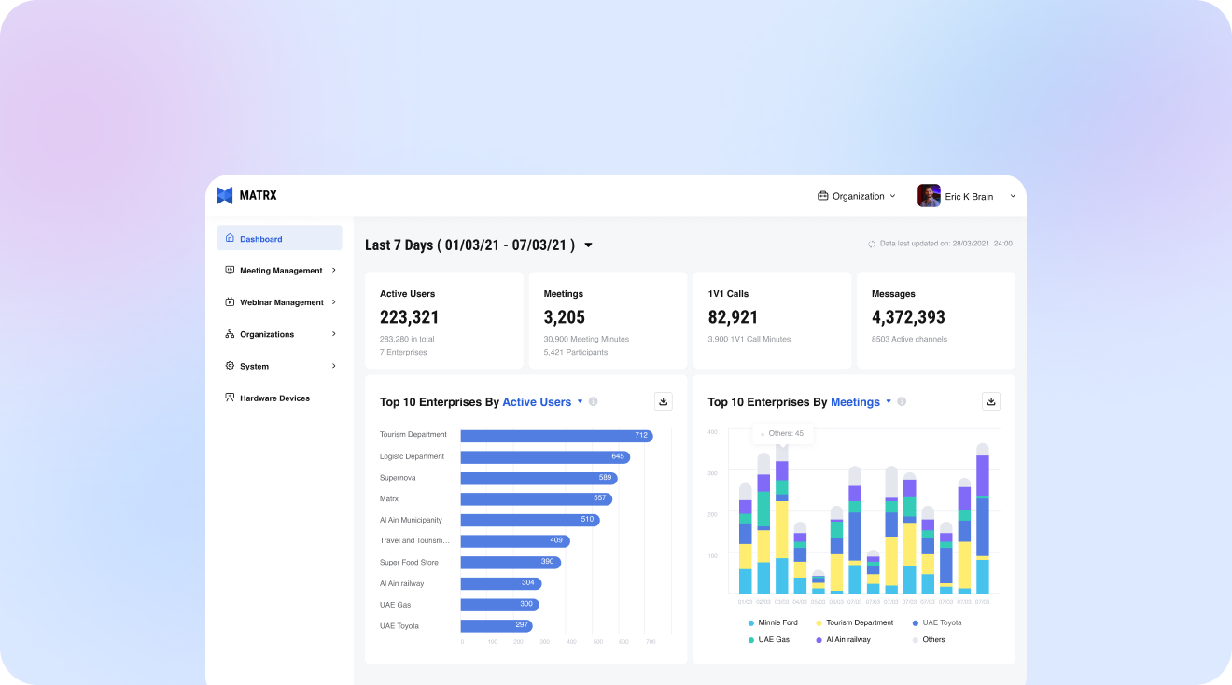Open the Eric K Brain account menu
Viewport: 1232px width, 685px height.
pyautogui.click(x=968, y=196)
